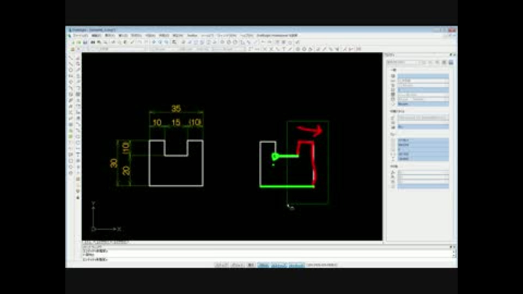Open the 表示(V) menu
Viewport: 523px width, 294px height.
110,35
